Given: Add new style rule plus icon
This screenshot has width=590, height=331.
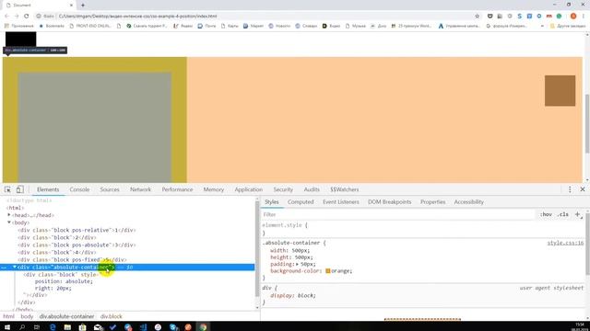Looking at the screenshot, I should click(578, 214).
